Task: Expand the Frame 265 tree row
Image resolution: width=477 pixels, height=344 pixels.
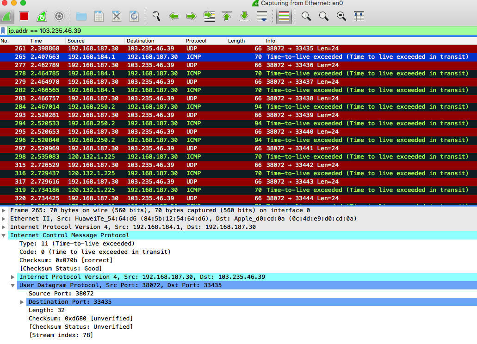Action: coord(4,210)
